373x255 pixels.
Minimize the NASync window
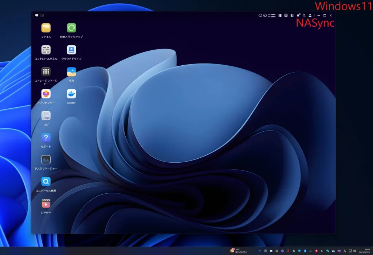pyautogui.click(x=319, y=15)
